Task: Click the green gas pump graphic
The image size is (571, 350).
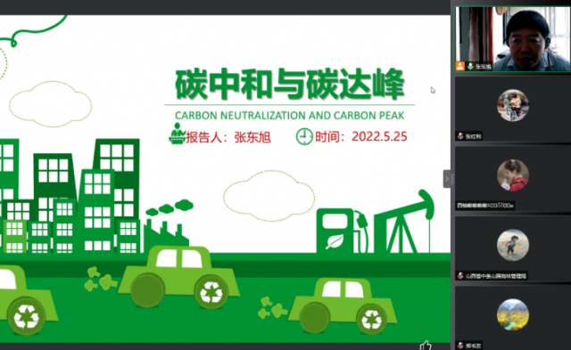Action: (x=342, y=231)
